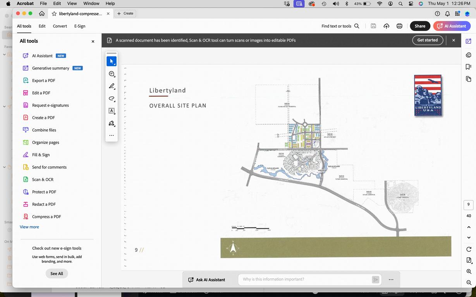
Task: Open the bookmarks panel in right rail
Action: [469, 67]
